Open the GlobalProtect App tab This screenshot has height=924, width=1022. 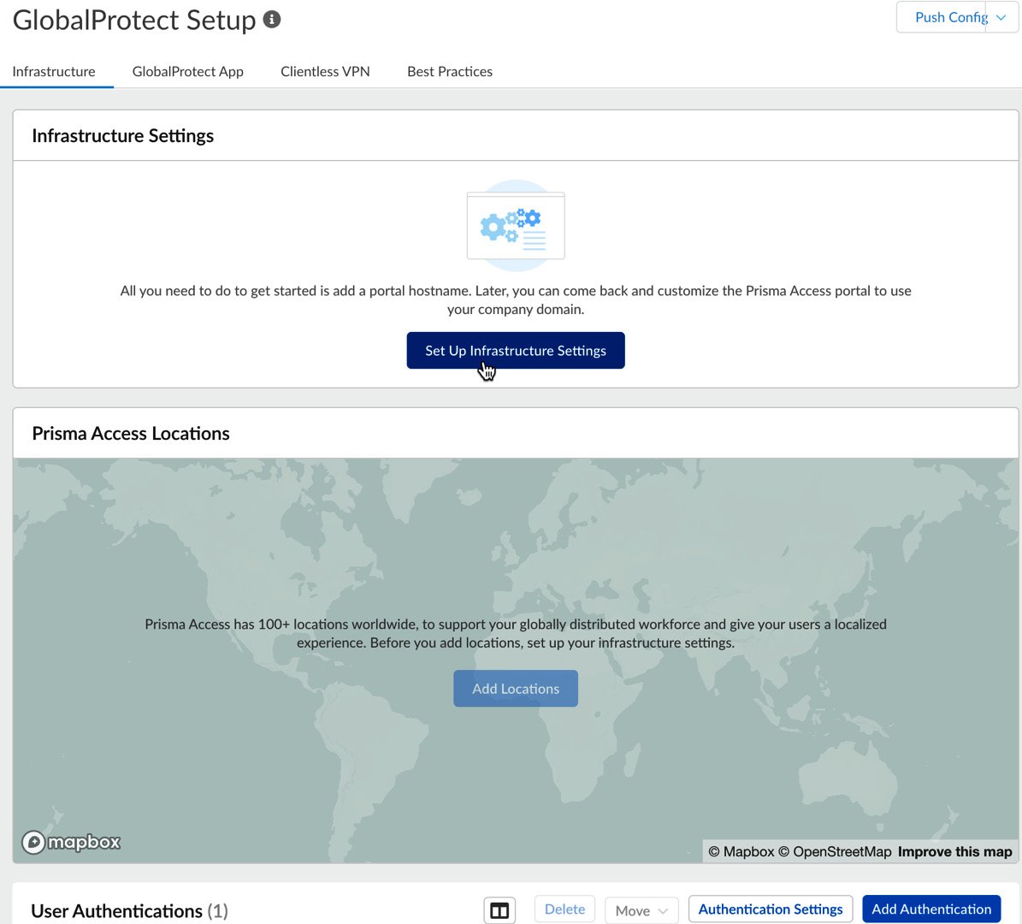click(x=187, y=72)
